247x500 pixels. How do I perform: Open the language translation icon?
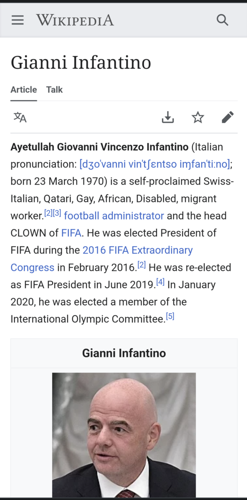coord(20,117)
